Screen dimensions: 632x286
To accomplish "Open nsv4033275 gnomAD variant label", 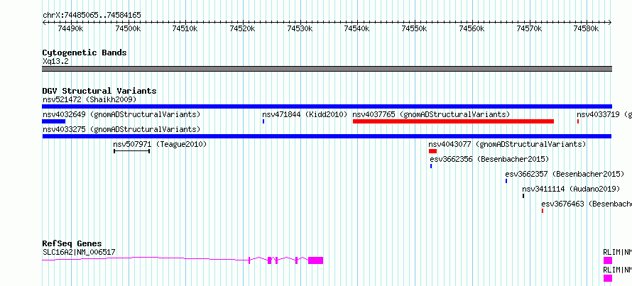I will (121, 129).
